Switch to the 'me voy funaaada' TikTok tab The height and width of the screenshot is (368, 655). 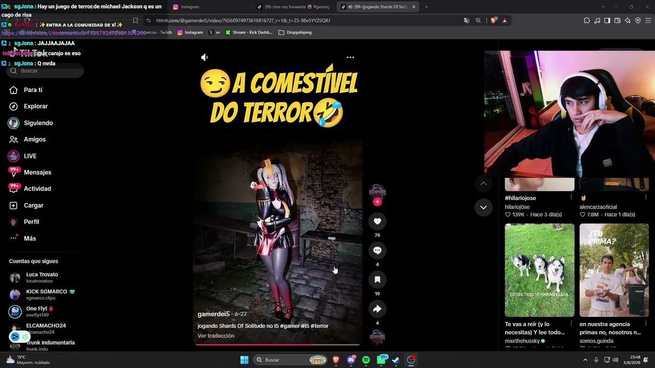294,7
